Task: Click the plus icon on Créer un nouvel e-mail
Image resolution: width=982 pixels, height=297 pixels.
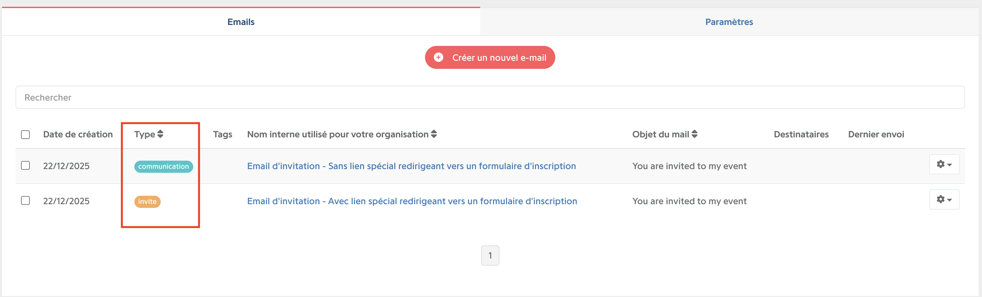Action: click(439, 57)
